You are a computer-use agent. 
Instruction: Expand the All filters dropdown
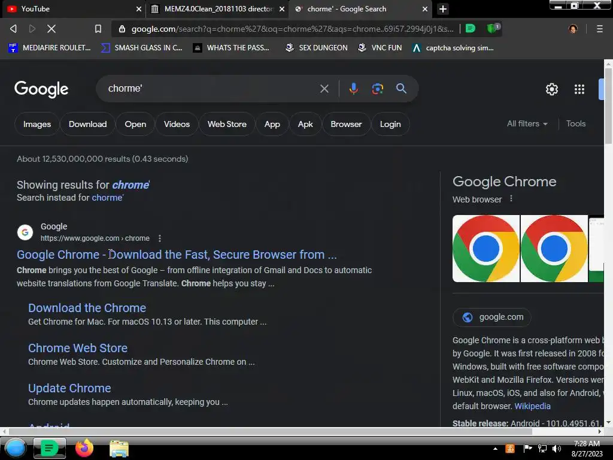[x=527, y=123]
